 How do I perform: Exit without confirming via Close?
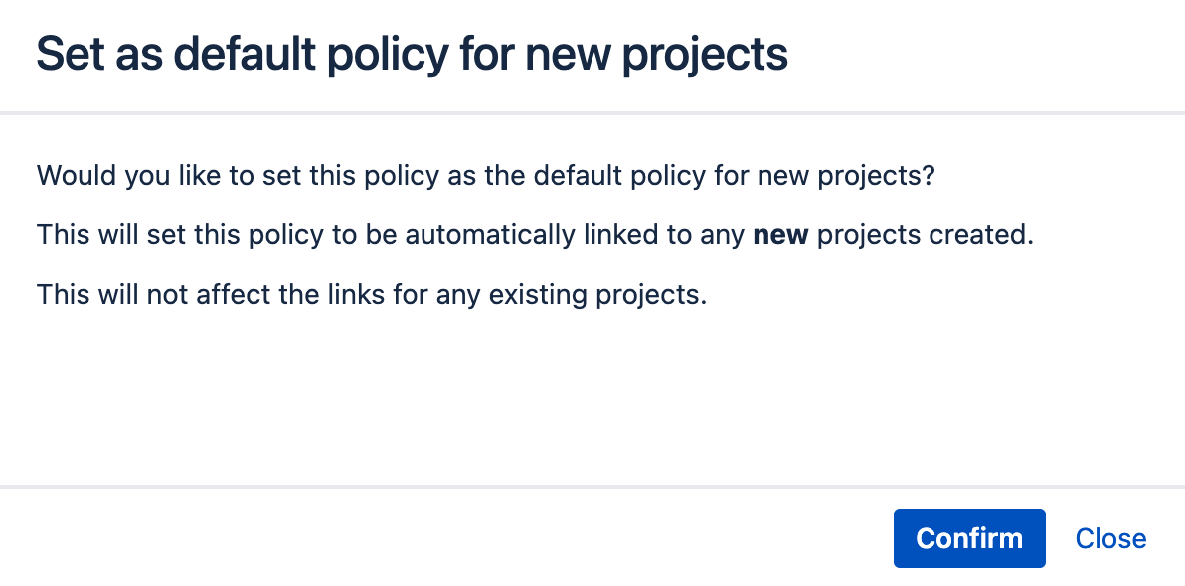1110,537
